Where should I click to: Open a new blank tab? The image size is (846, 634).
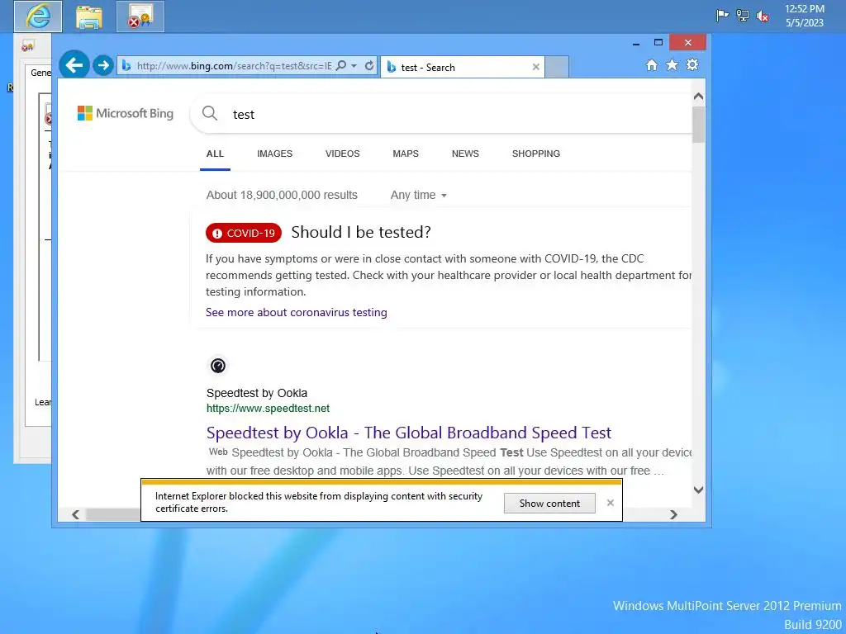tap(557, 68)
